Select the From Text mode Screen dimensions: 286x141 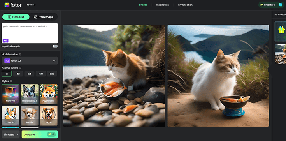pyautogui.click(x=16, y=17)
